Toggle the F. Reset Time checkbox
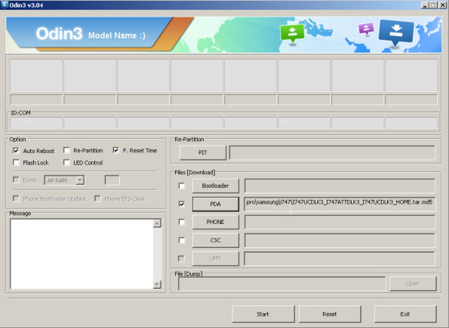The height and width of the screenshot is (328, 449). pos(115,150)
